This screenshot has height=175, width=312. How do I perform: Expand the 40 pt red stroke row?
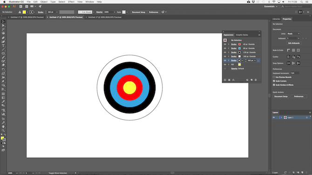[229, 44]
